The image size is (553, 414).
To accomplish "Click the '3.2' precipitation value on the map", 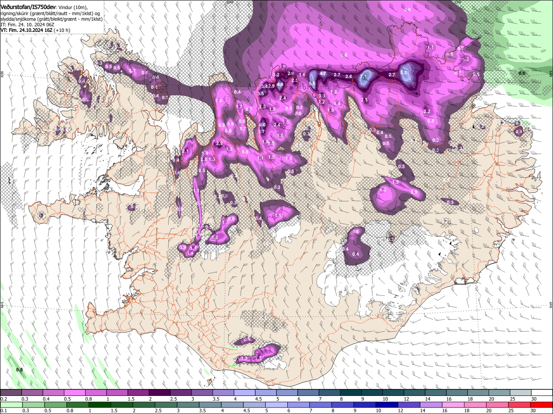I will tap(277, 75).
